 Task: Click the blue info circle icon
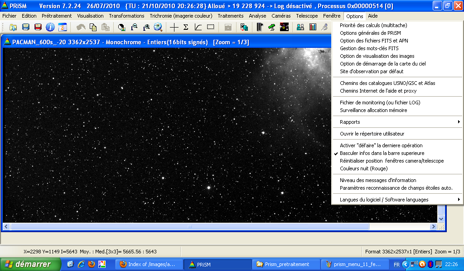(x=50, y=28)
